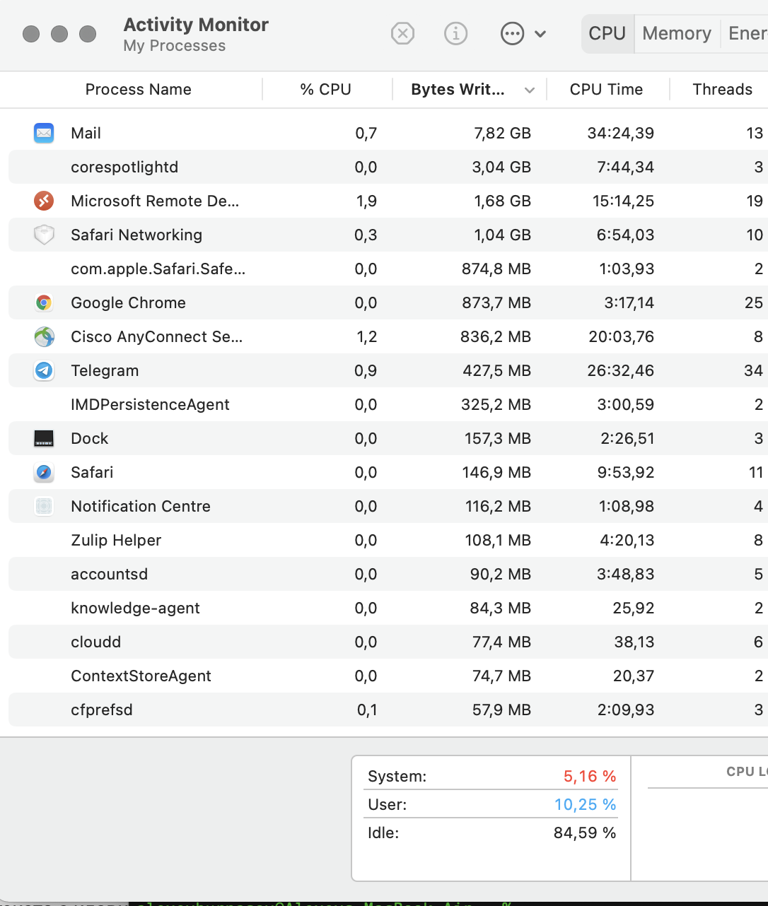Click the Cisco AnyConnect icon
This screenshot has width=768, height=906.
(x=44, y=336)
